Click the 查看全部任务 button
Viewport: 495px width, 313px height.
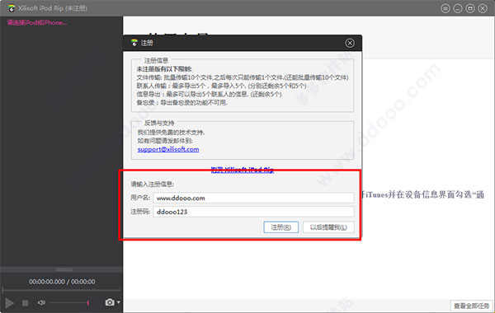pos(471,306)
